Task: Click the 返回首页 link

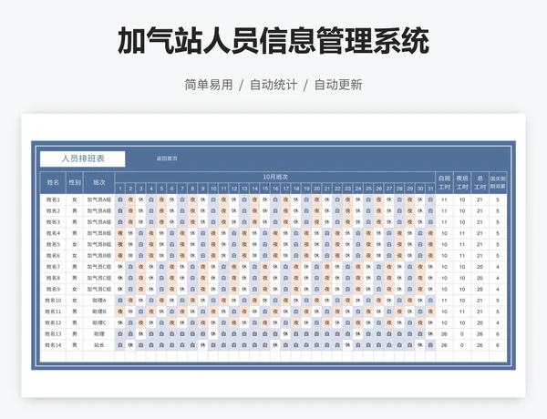Action: point(167,158)
